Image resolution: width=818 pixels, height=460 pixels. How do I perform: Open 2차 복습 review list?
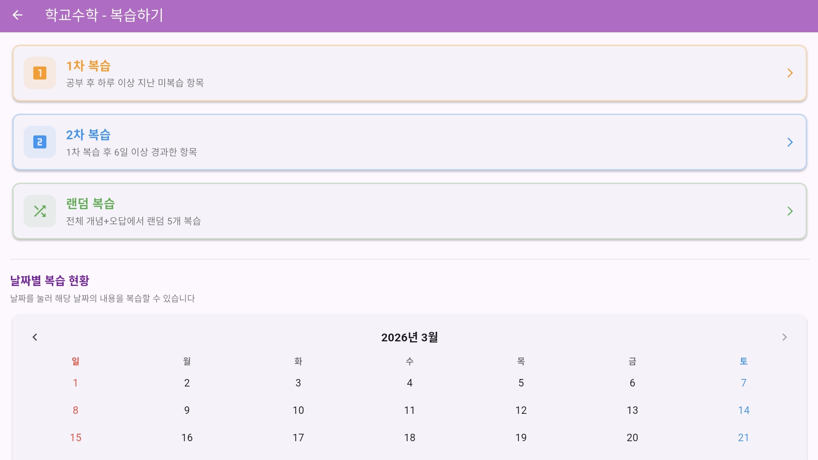[409, 142]
